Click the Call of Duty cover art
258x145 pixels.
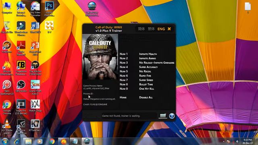(100, 57)
